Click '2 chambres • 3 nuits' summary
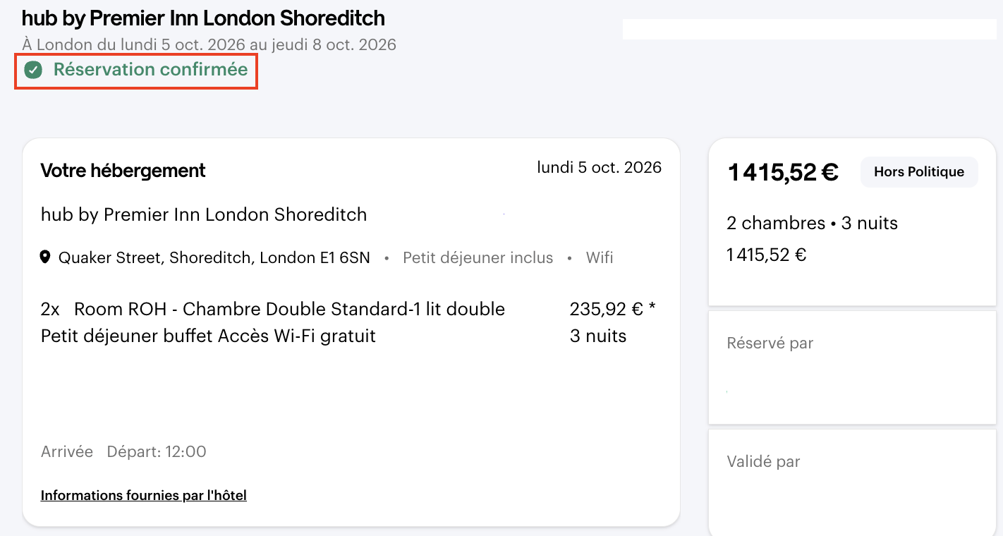Screen dimensions: 1003x536 pyautogui.click(x=812, y=224)
